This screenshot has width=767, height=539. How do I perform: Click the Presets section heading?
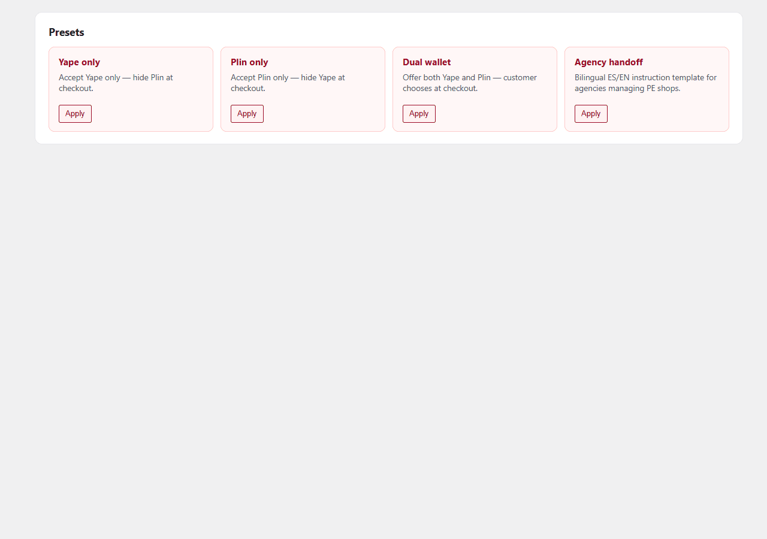click(x=67, y=32)
